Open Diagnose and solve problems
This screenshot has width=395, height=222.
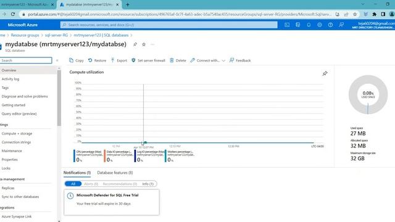tap(25, 96)
